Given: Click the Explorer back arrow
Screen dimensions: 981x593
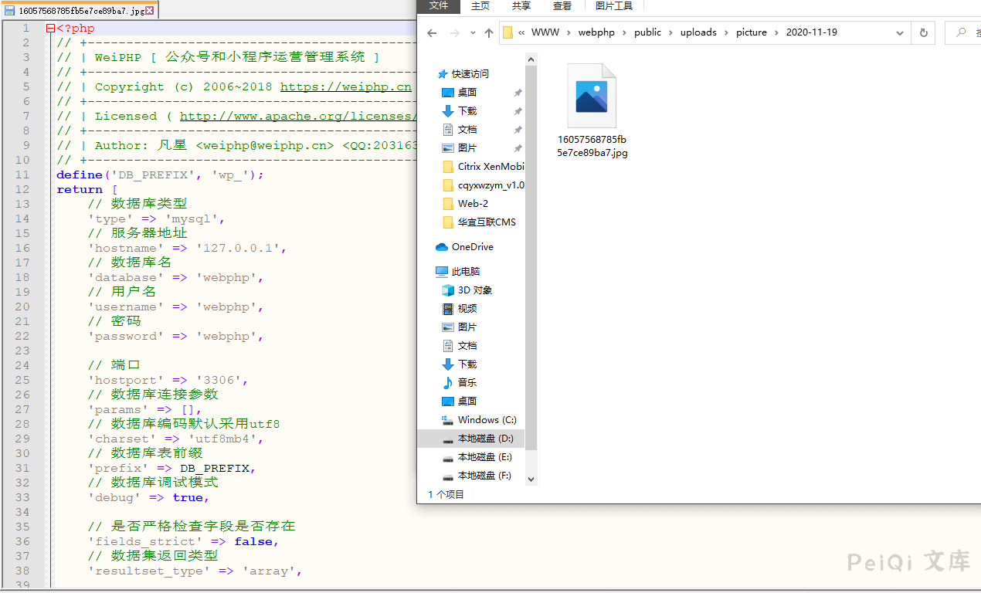Looking at the screenshot, I should 432,33.
